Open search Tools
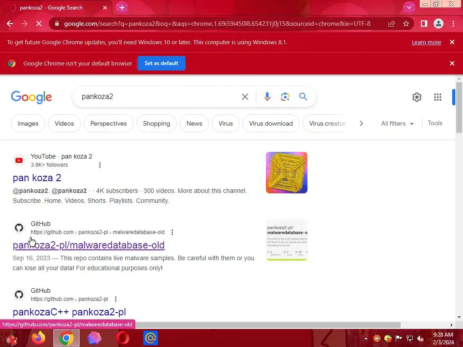 click(x=435, y=123)
